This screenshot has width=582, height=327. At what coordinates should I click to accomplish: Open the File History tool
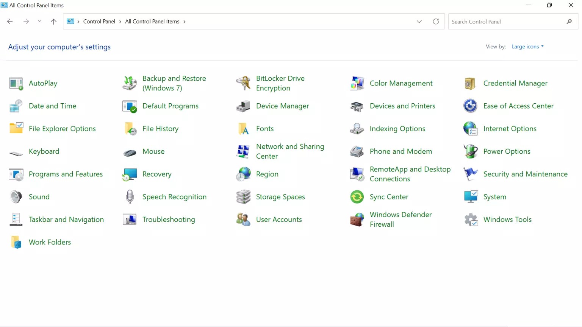click(x=160, y=129)
